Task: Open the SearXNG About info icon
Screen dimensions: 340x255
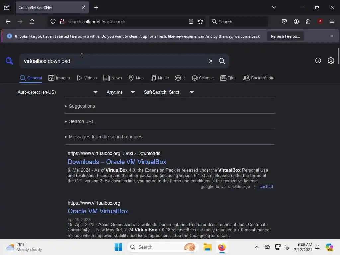Action: pyautogui.click(x=318, y=61)
